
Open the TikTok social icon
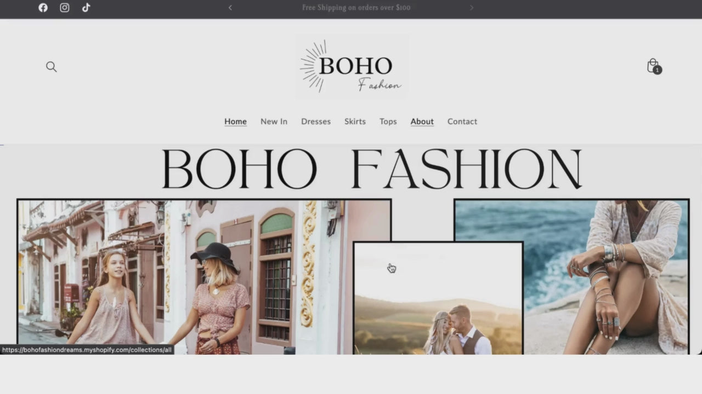[x=86, y=8]
